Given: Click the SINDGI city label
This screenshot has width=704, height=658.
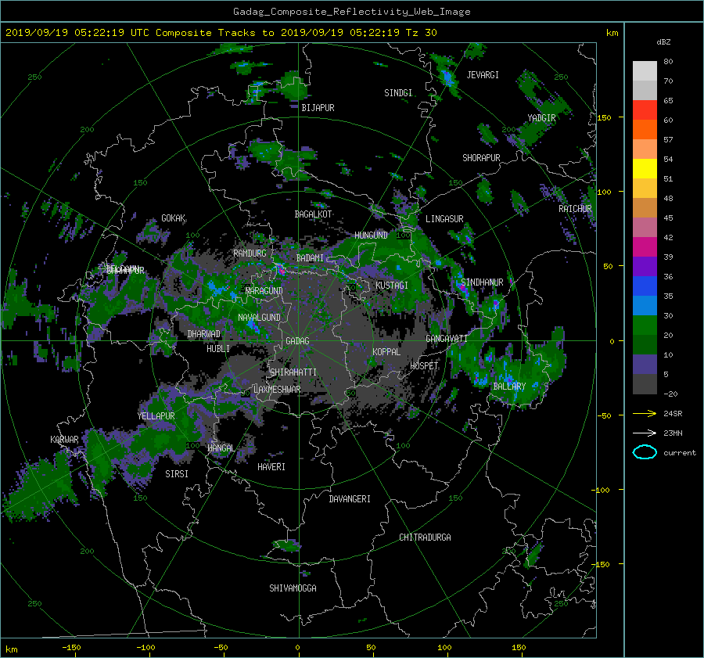Looking at the screenshot, I should click(x=398, y=93).
